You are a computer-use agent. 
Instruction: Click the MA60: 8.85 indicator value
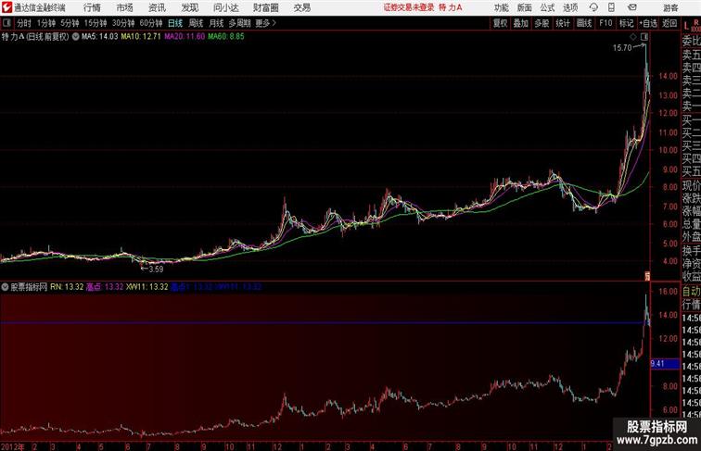[226, 37]
